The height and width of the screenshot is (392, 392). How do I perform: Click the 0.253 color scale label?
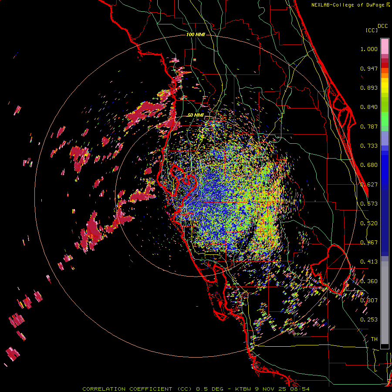tap(369, 320)
